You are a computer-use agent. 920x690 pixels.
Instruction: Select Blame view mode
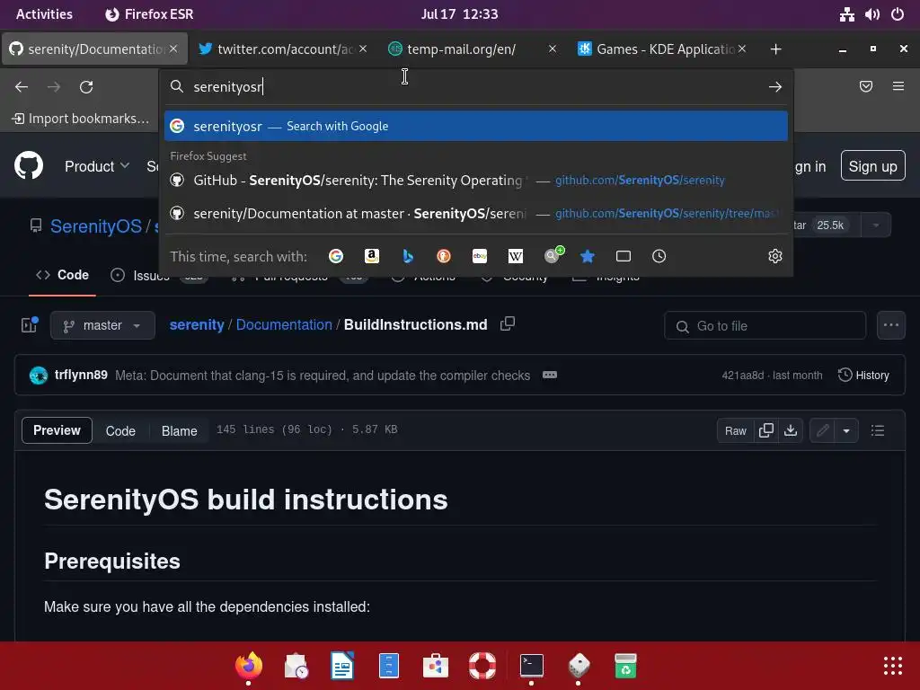179,430
